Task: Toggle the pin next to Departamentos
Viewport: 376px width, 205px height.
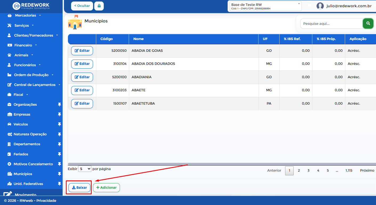Action: [x=59, y=144]
